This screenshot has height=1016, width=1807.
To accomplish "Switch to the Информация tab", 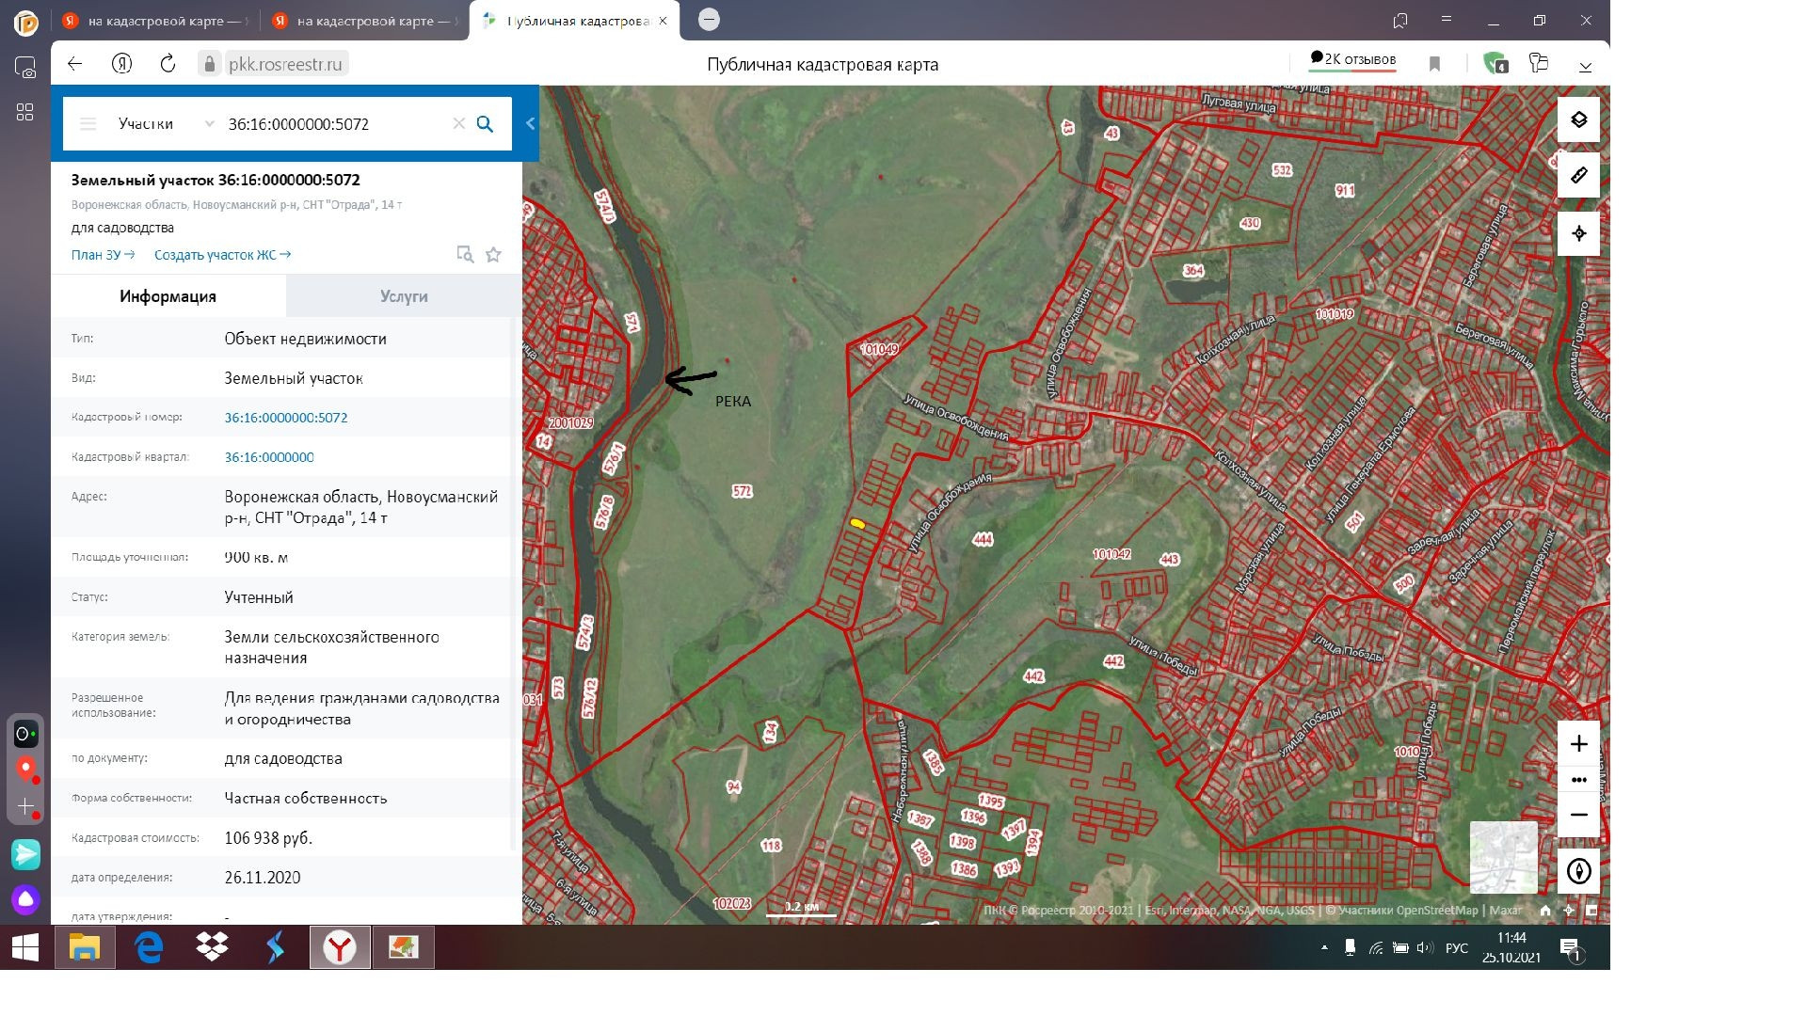I will click(168, 296).
